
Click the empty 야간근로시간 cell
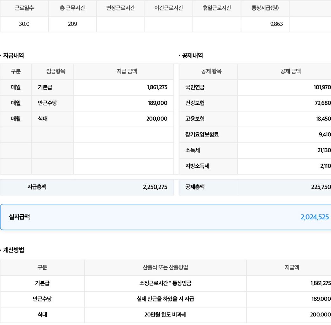pyautogui.click(x=169, y=24)
